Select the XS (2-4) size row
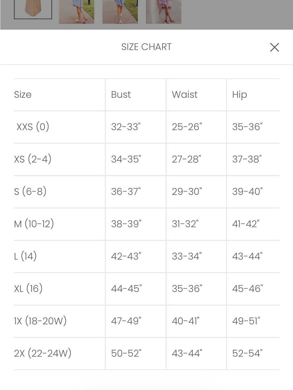293x390 pixels. tap(146, 159)
